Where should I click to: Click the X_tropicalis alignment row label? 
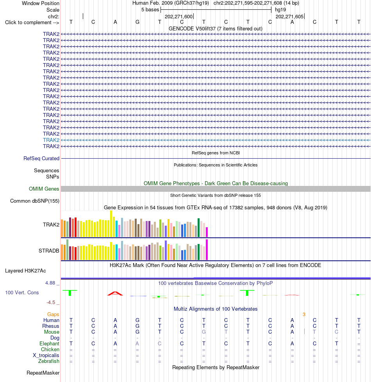coord(46,355)
